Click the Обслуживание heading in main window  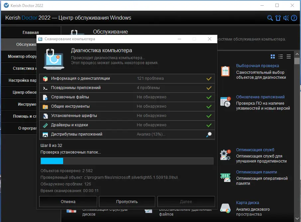pos(110,32)
